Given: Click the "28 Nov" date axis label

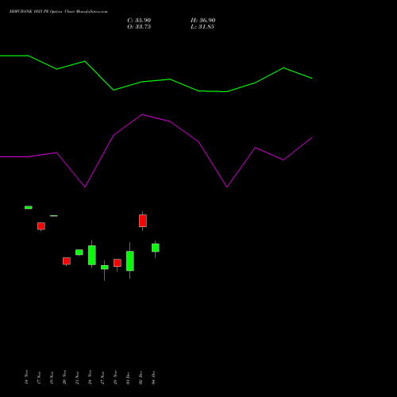Looking at the screenshot, I should click(115, 377).
